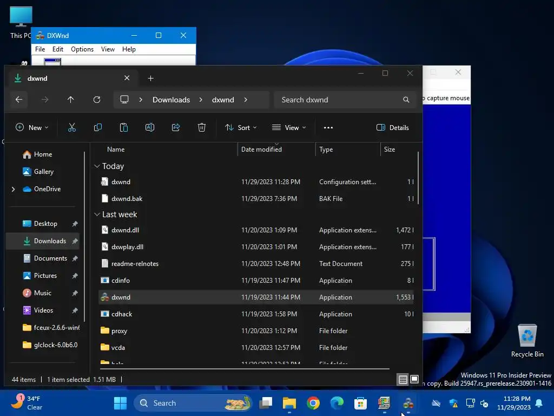This screenshot has height=416, width=554.
Task: Click the Delete trash icon
Action: point(202,127)
